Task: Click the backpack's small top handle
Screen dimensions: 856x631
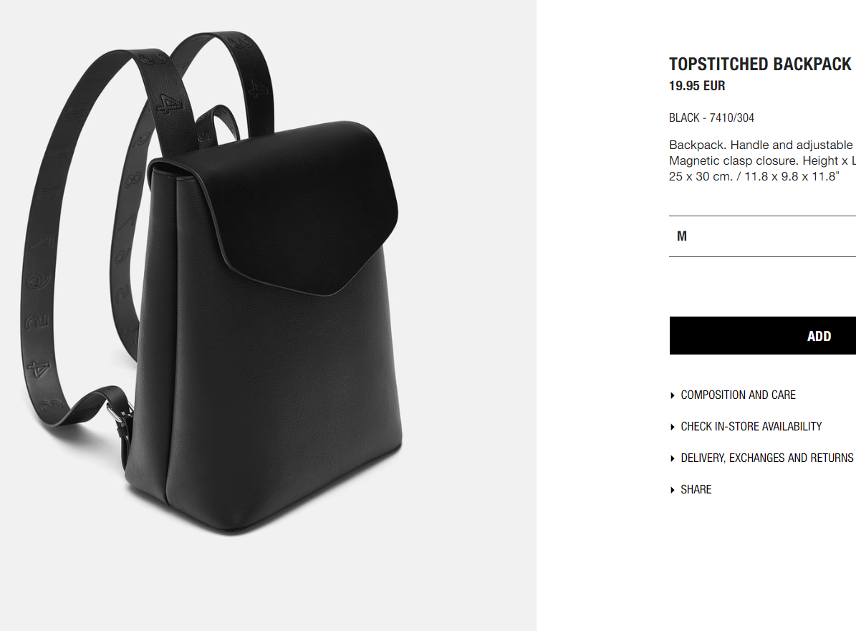Action: [218, 126]
